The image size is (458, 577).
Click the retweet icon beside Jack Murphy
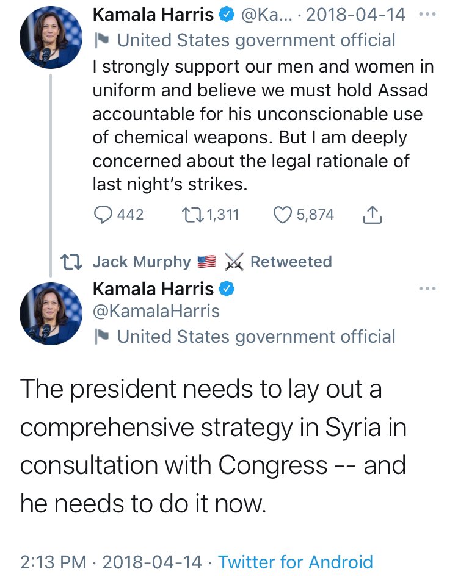point(73,262)
